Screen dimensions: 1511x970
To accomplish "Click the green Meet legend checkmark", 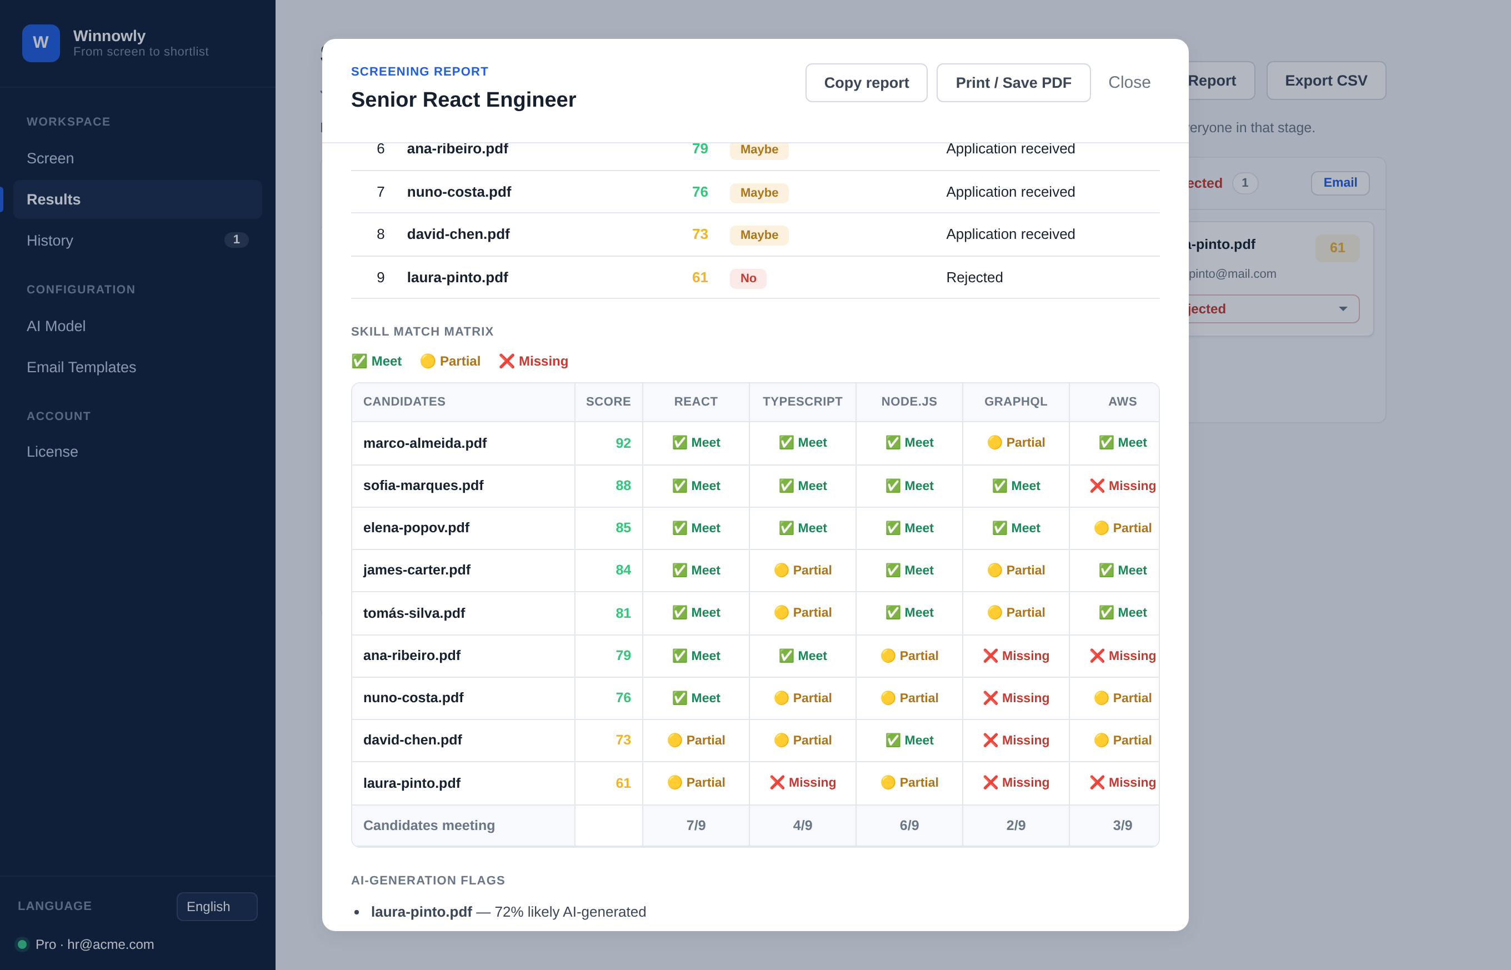I will point(359,361).
